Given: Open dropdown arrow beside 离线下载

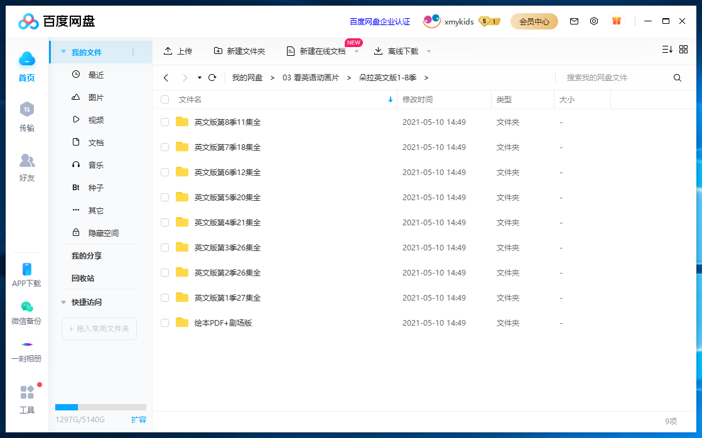Looking at the screenshot, I should click(x=428, y=51).
